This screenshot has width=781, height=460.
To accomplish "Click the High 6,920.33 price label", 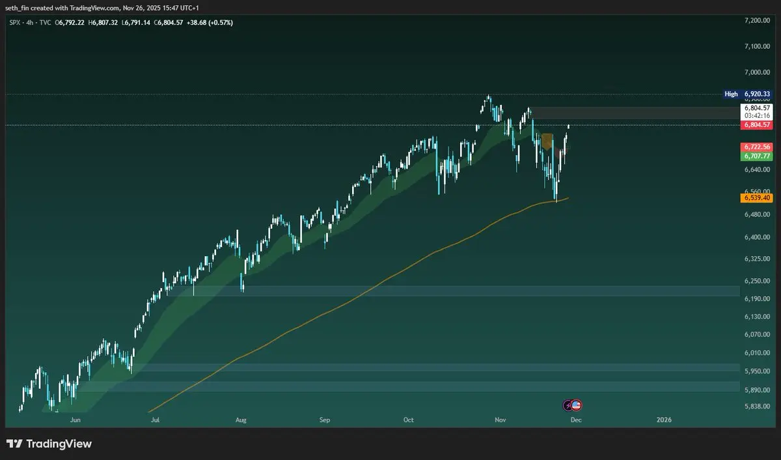I will 748,94.
